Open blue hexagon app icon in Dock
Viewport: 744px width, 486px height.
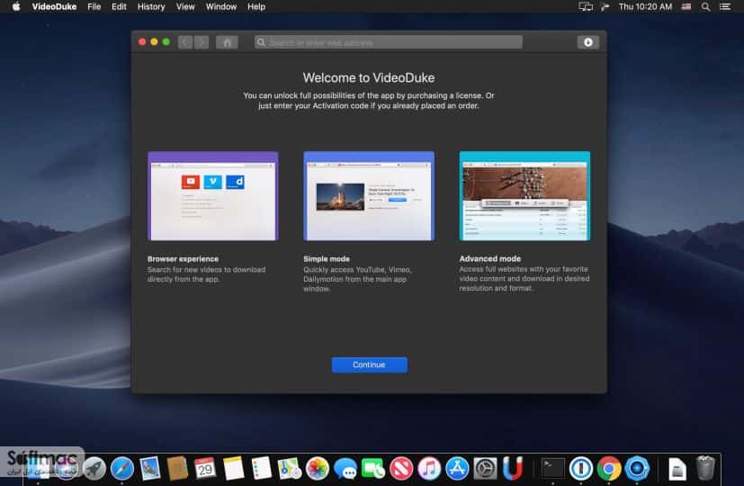pos(637,468)
